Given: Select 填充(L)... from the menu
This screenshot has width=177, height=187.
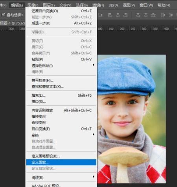Looking at the screenshot, I should point(61,95).
